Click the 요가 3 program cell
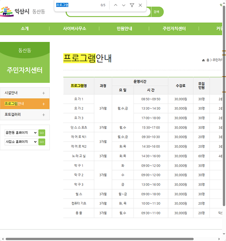This screenshot has height=241, width=226. pos(79,118)
